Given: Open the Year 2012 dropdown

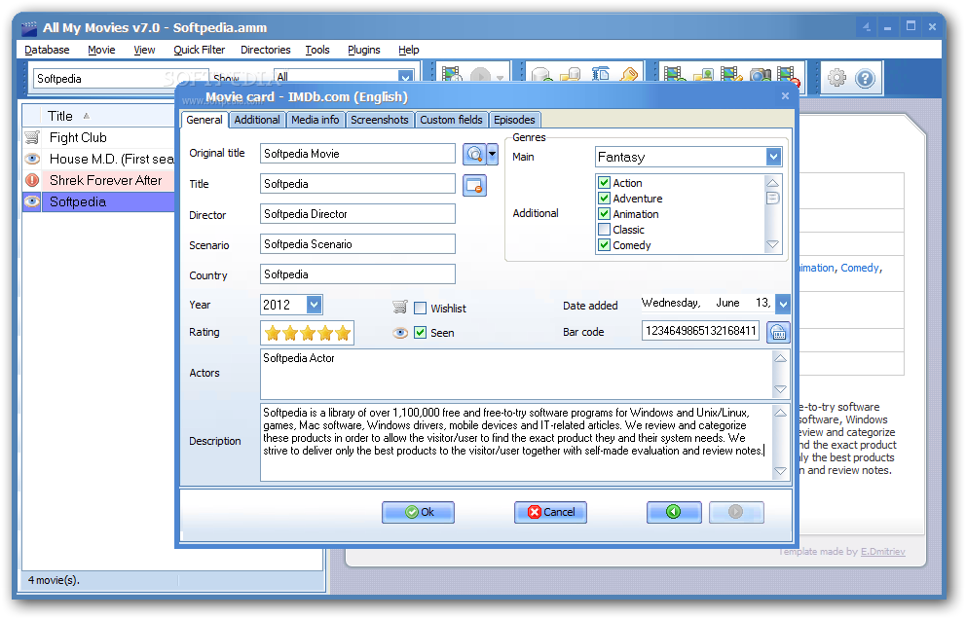Looking at the screenshot, I should point(315,305).
